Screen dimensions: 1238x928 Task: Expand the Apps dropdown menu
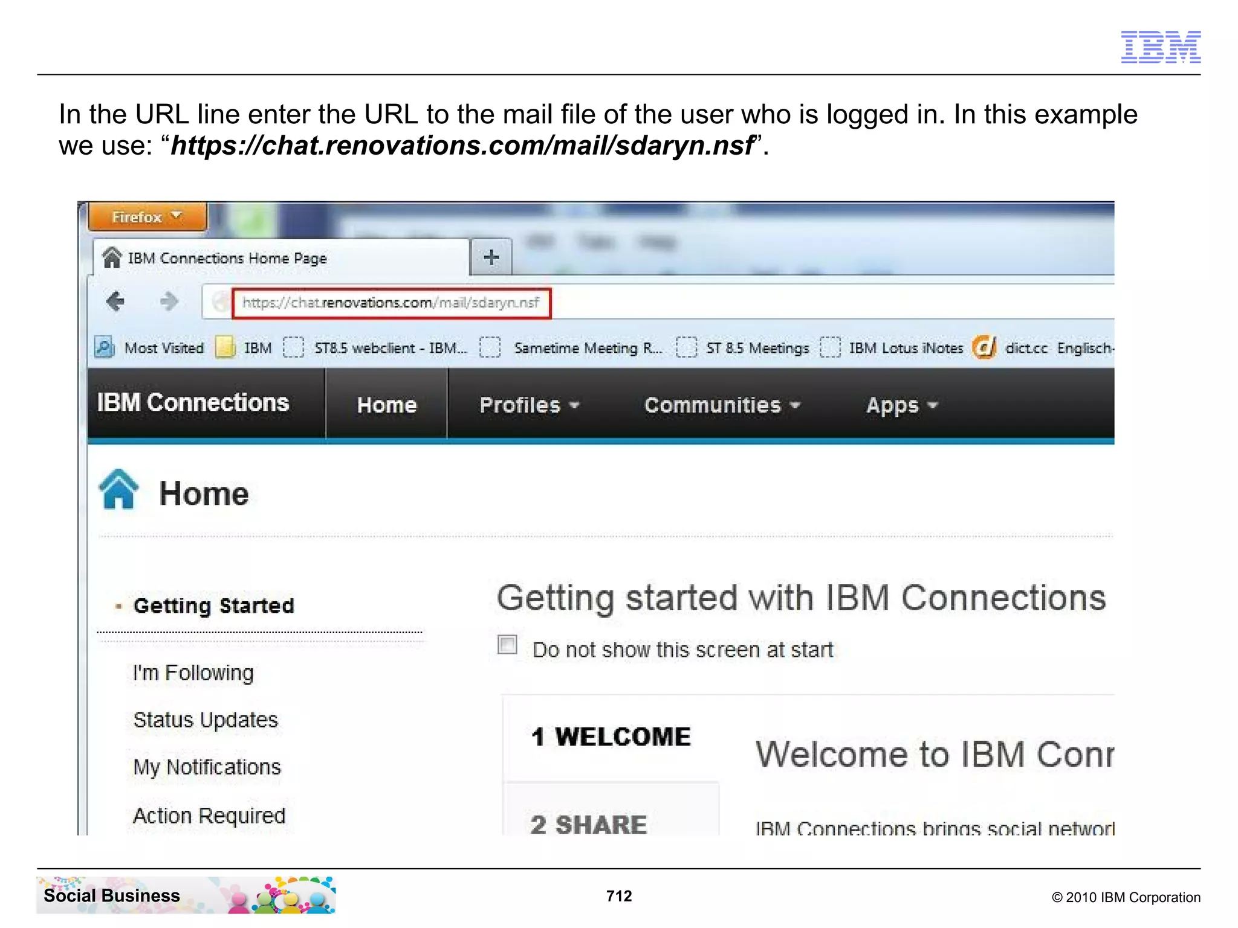click(902, 405)
